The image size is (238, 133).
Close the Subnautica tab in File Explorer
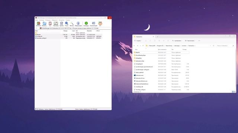click(153, 37)
